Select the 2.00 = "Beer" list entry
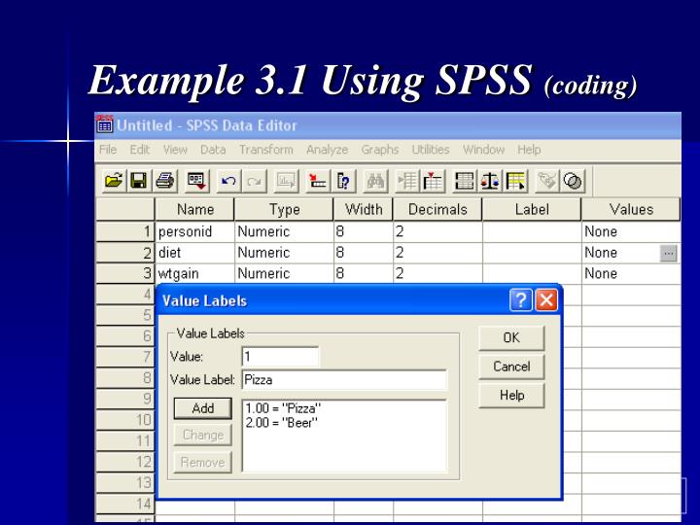This screenshot has height=525, width=700. point(282,422)
